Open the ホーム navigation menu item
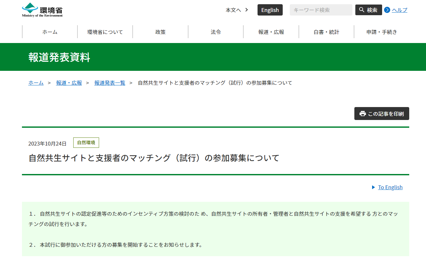Screen dimensions: 426x272 click(50, 32)
